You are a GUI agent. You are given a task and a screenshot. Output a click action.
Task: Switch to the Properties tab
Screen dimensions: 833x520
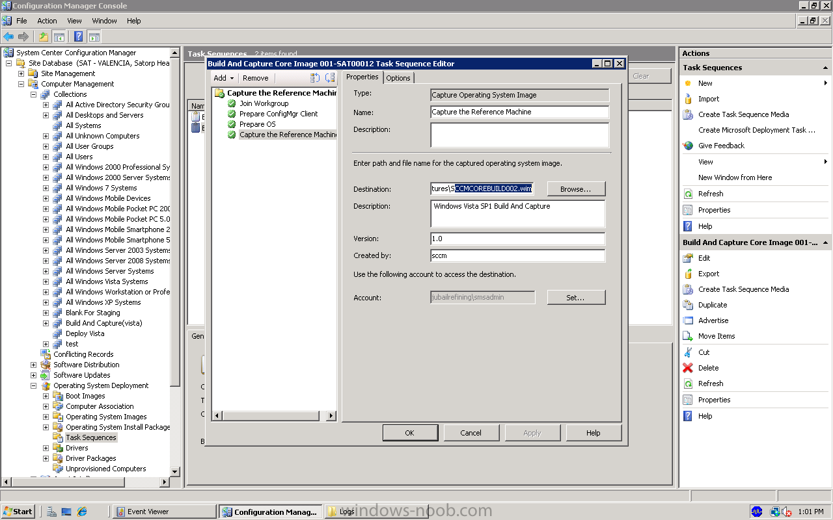click(362, 77)
